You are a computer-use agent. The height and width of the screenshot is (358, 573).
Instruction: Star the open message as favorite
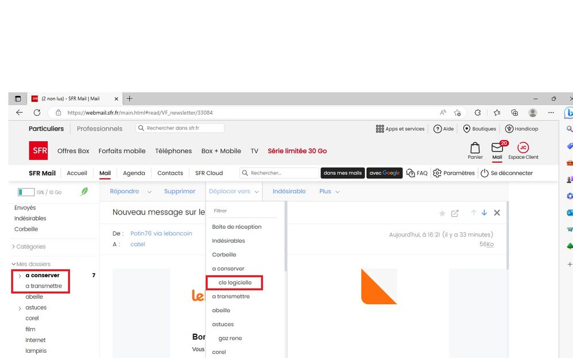[x=442, y=213]
